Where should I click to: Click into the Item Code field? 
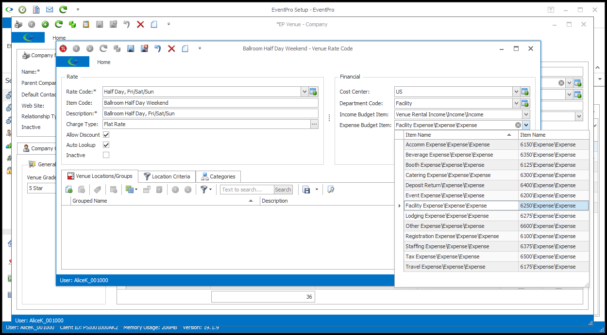pyautogui.click(x=210, y=103)
